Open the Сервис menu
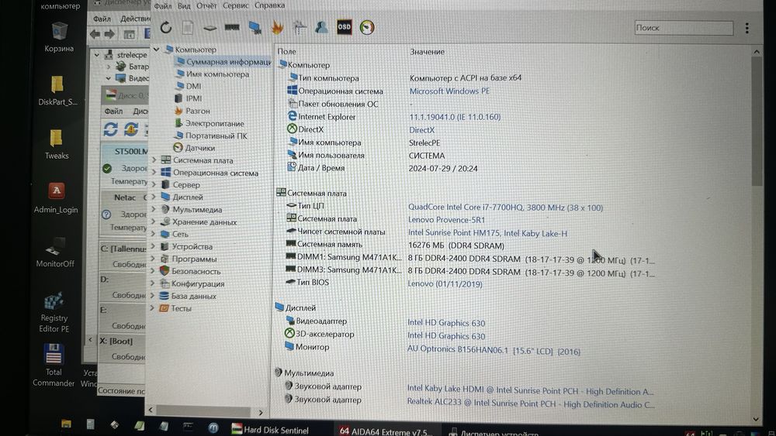The image size is (776, 436). tap(236, 5)
